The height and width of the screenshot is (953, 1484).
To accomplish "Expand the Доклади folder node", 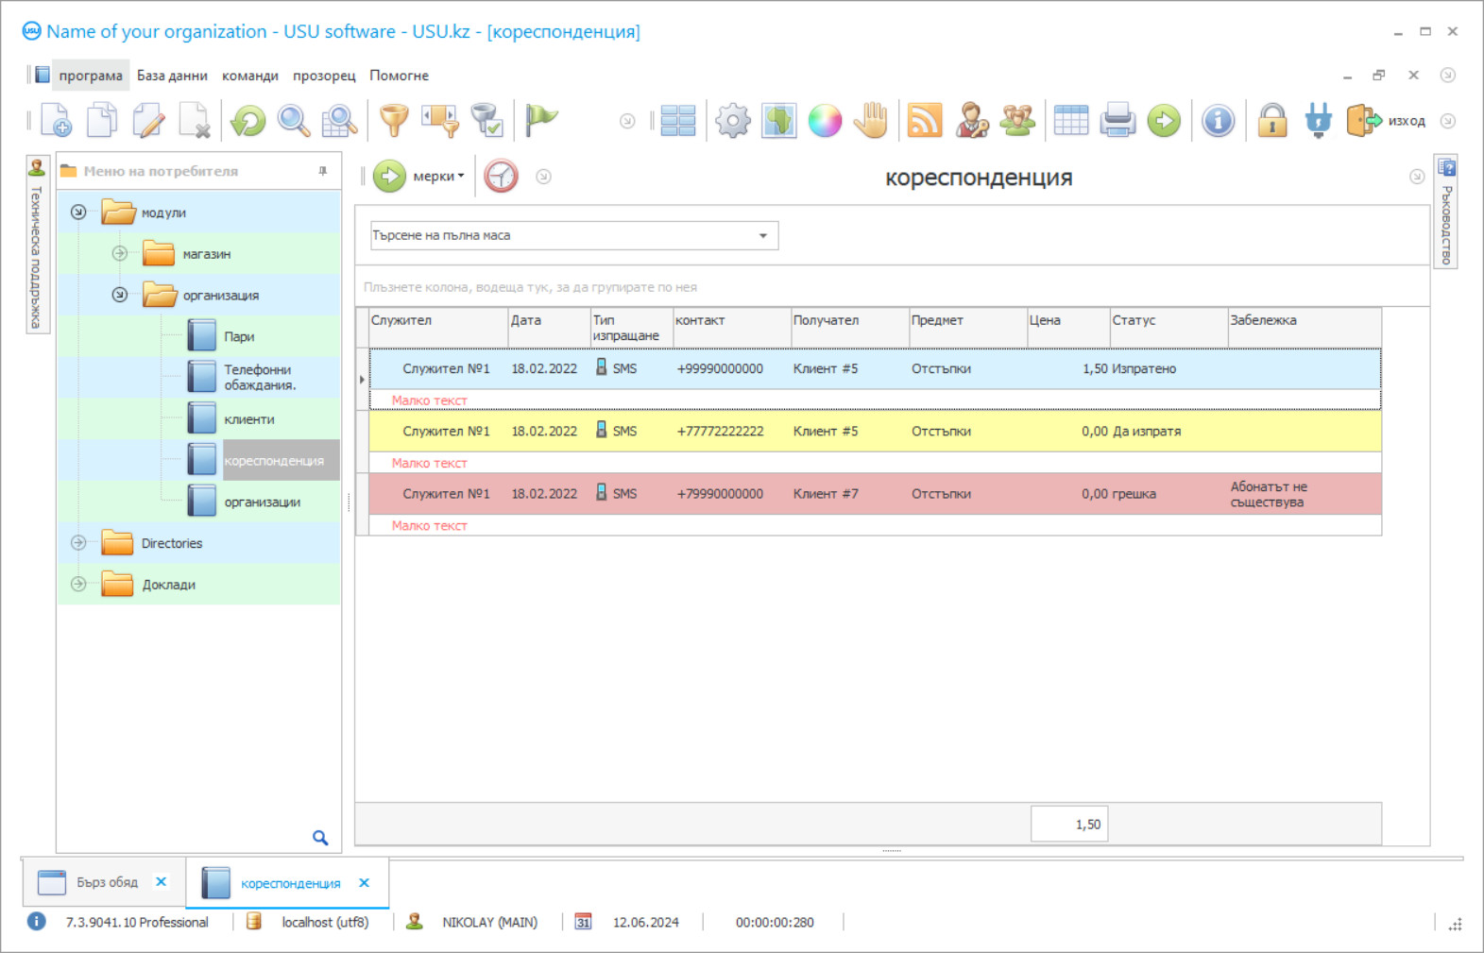I will pyautogui.click(x=78, y=585).
